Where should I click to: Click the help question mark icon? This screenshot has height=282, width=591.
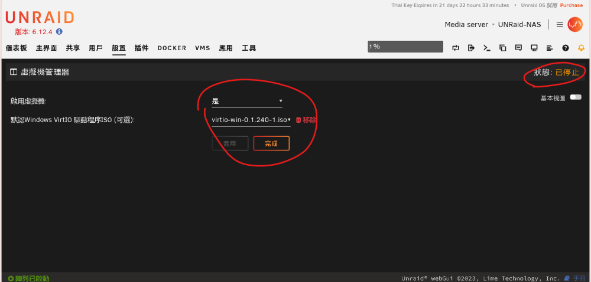point(566,48)
